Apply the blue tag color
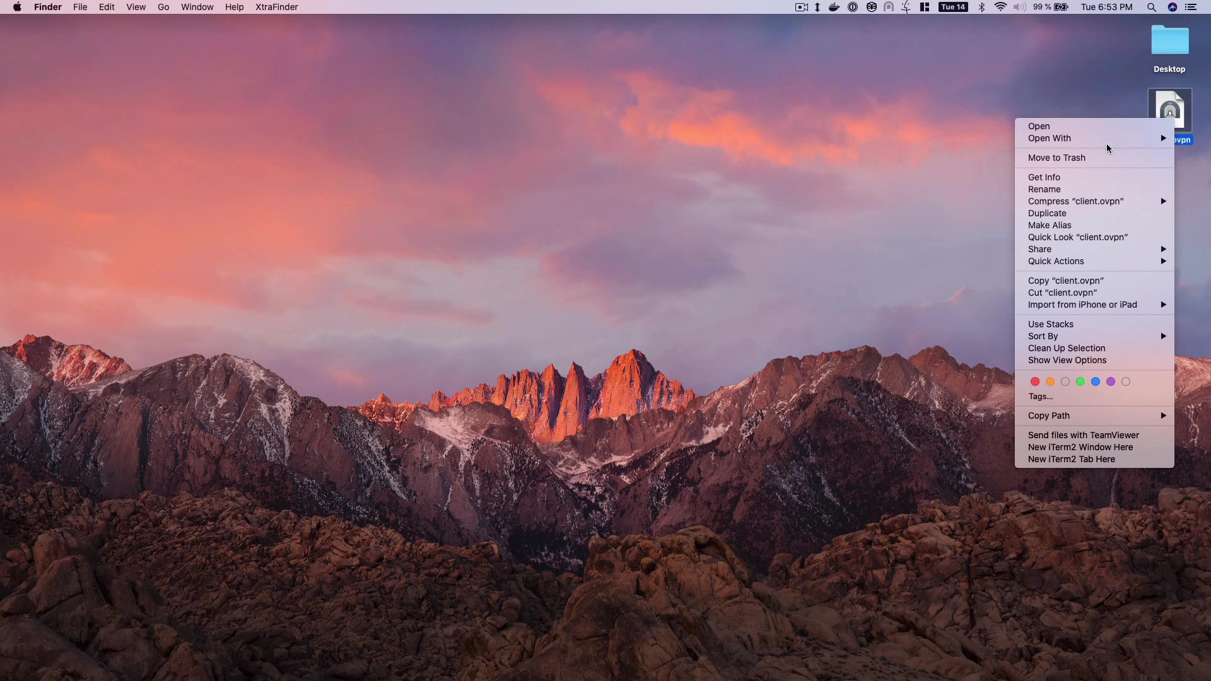 pyautogui.click(x=1096, y=381)
